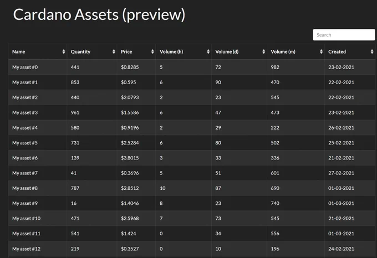377x258 pixels.
Task: Click the Quantity column header label
Action: pos(80,52)
